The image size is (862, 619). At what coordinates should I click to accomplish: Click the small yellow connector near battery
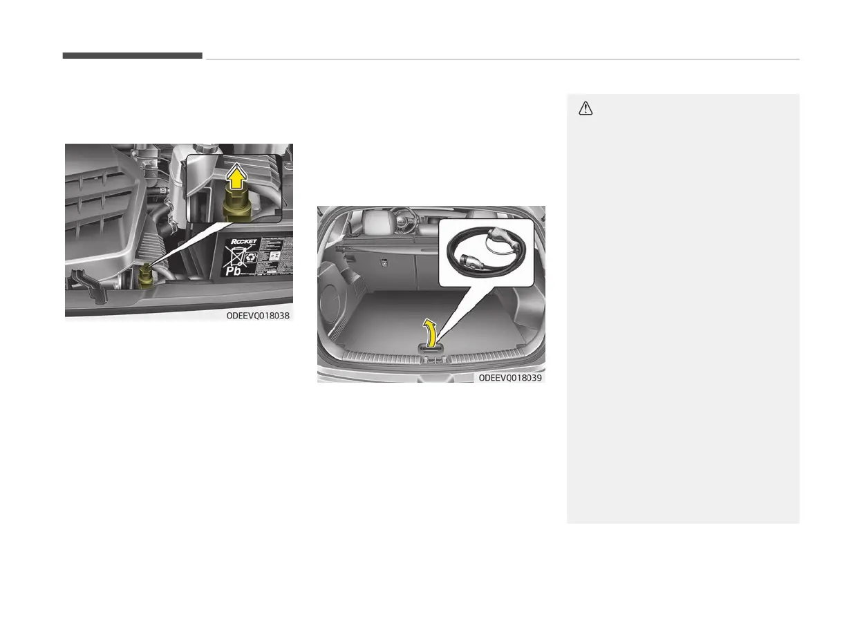[146, 276]
